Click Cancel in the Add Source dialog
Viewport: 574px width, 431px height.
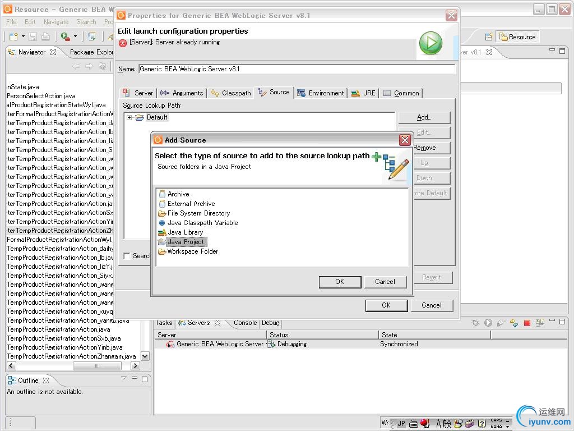385,282
